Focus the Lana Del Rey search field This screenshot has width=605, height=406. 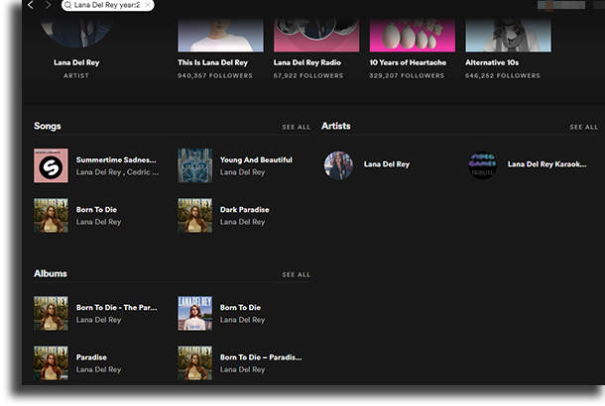[107, 5]
